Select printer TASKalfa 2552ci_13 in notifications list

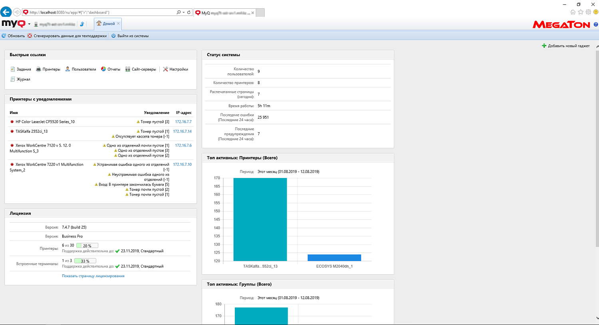click(32, 131)
